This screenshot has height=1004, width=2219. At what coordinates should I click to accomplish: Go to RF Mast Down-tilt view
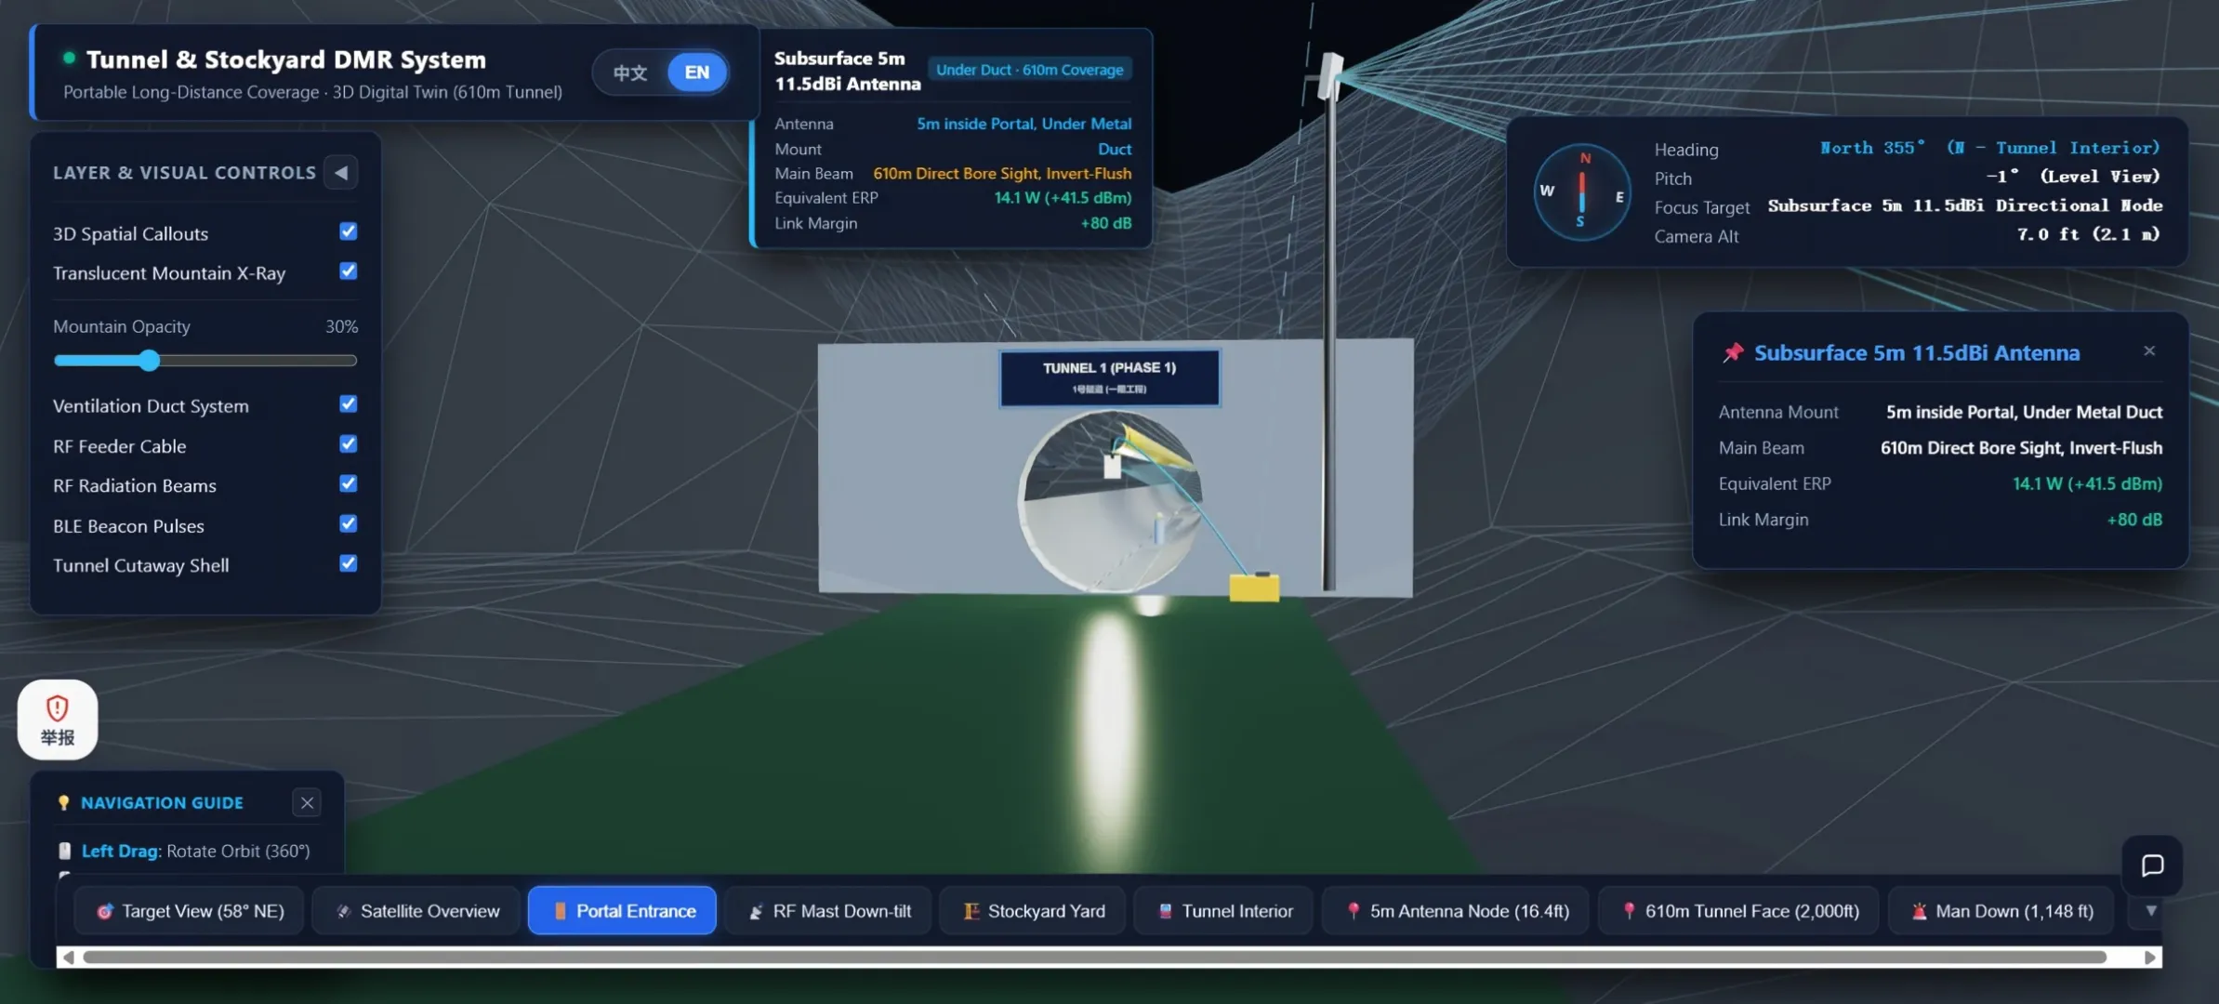(829, 911)
